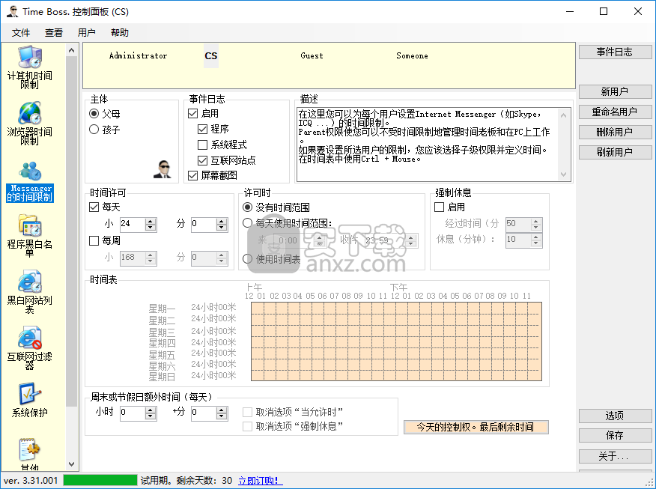This screenshot has height=489, width=656.
Task: Check 取消选项“当允许时” checkbox
Action: 247,412
